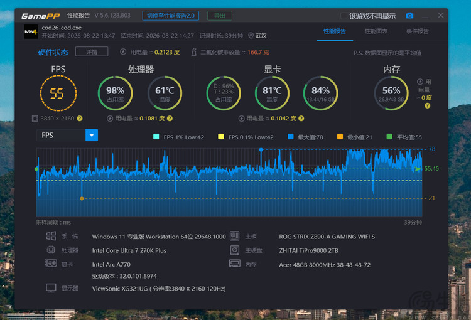Image resolution: width=471 pixels, height=320 pixels.
Task: Toggle 平均值:55 green legend swatch
Action: (x=389, y=137)
